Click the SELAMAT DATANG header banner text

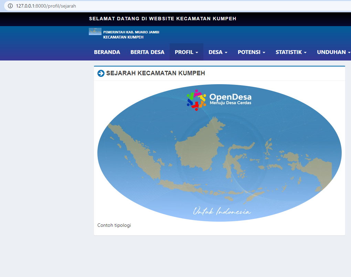[x=162, y=19]
